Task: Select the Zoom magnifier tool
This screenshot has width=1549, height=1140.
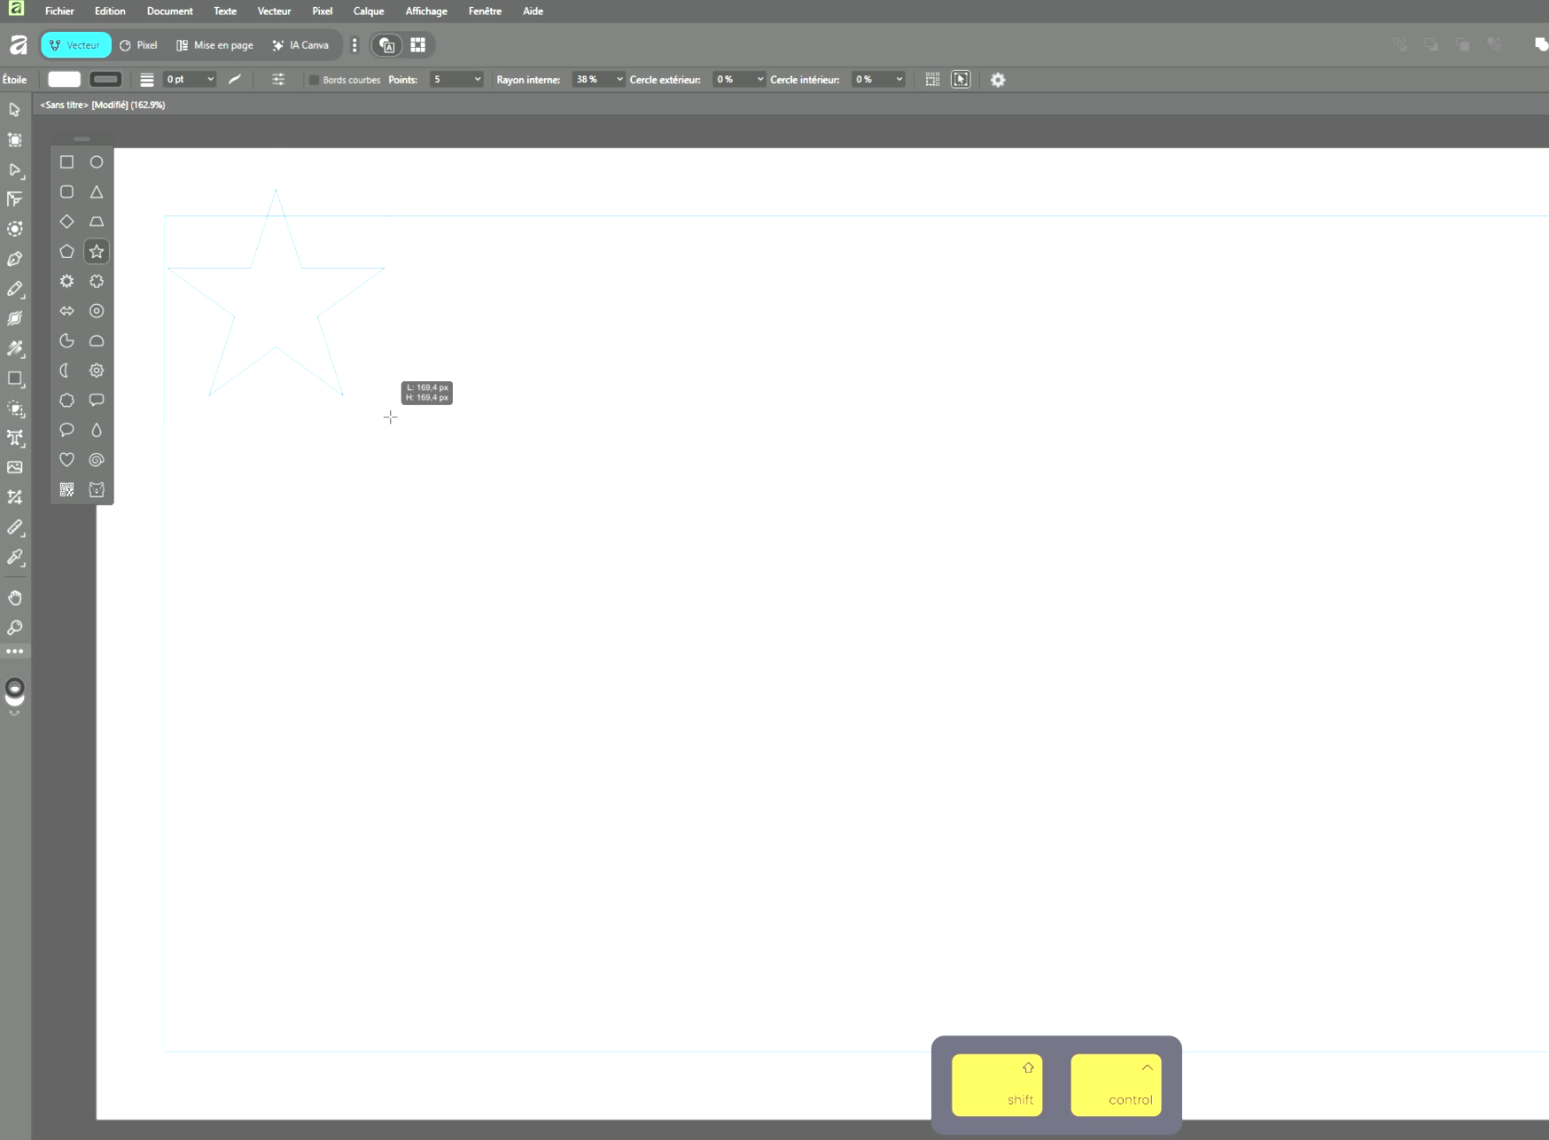Action: click(15, 628)
